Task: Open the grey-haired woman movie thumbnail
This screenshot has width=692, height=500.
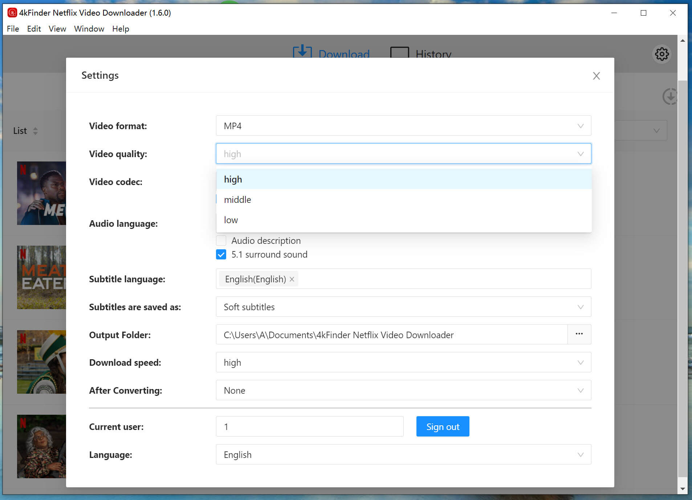Action: click(x=41, y=446)
